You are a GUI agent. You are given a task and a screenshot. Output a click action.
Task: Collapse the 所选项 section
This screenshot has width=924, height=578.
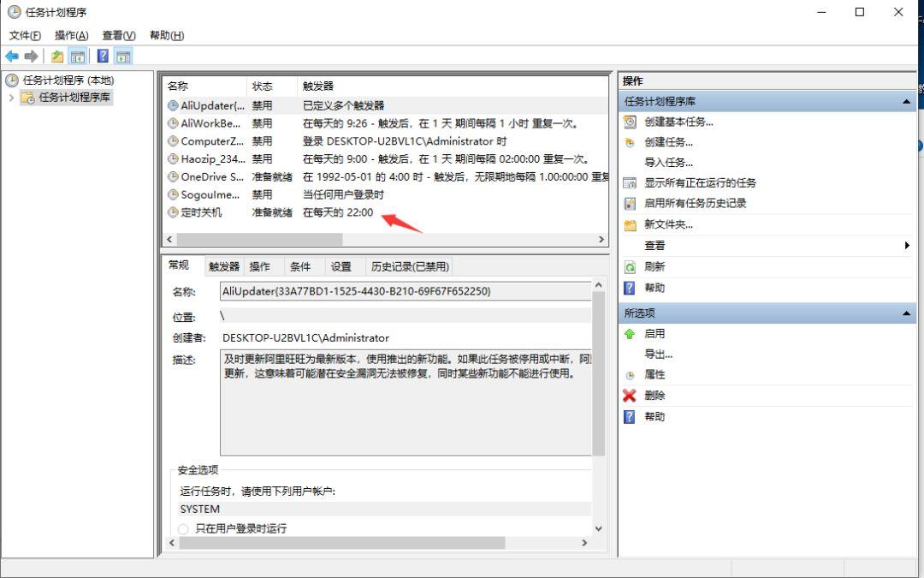click(905, 313)
